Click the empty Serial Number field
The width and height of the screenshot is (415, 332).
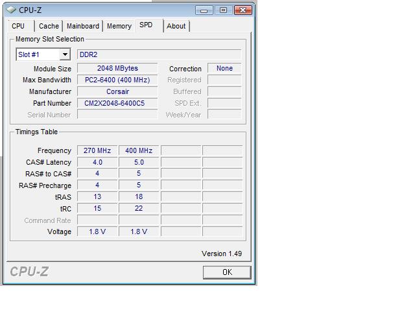[117, 115]
